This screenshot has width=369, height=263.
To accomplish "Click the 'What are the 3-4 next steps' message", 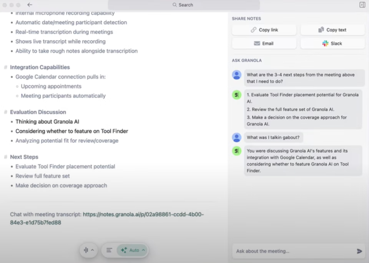I will point(304,78).
